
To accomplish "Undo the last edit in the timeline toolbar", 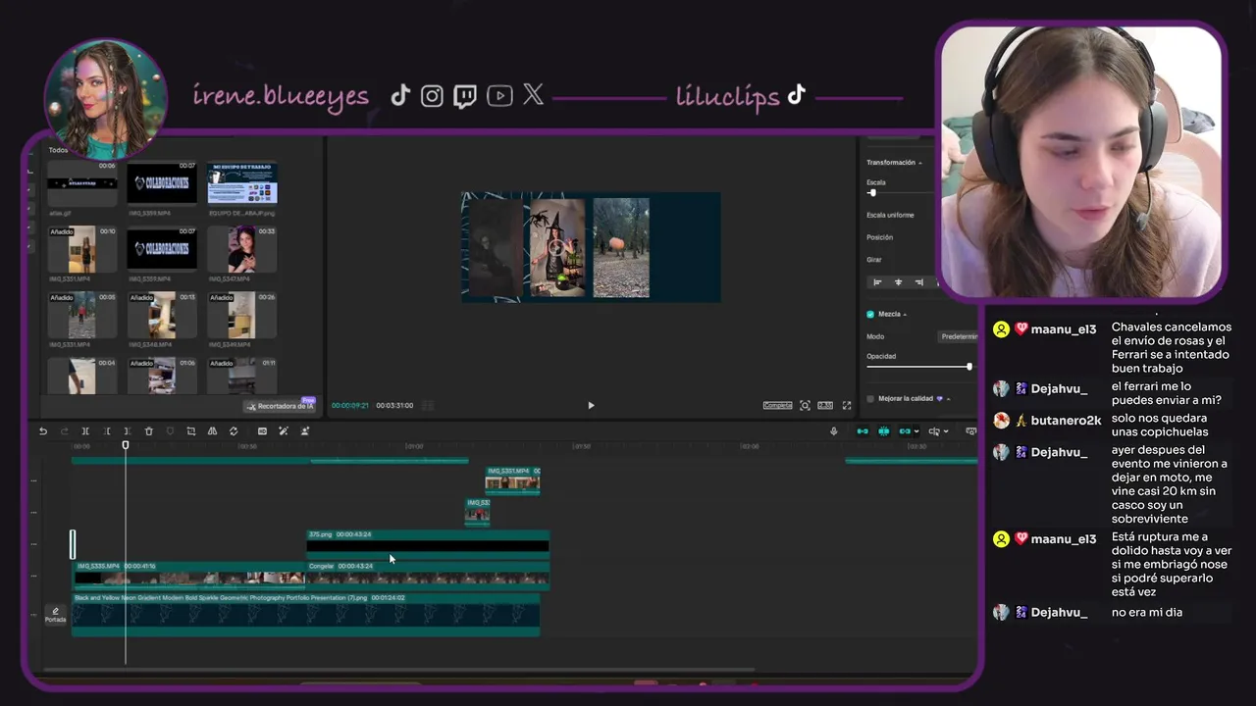I will tap(43, 431).
